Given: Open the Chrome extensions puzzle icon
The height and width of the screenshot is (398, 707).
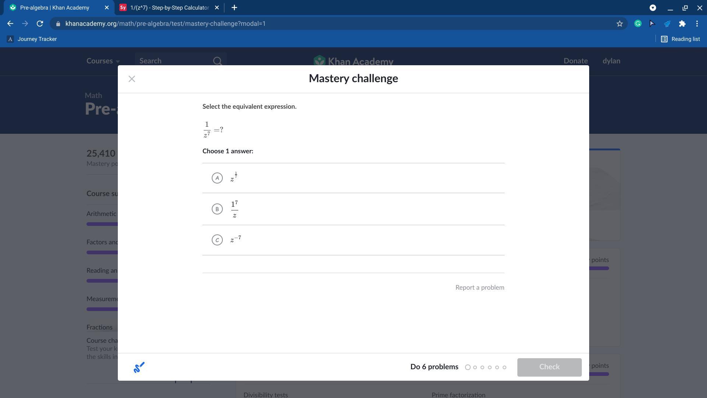Looking at the screenshot, I should pos(682,24).
